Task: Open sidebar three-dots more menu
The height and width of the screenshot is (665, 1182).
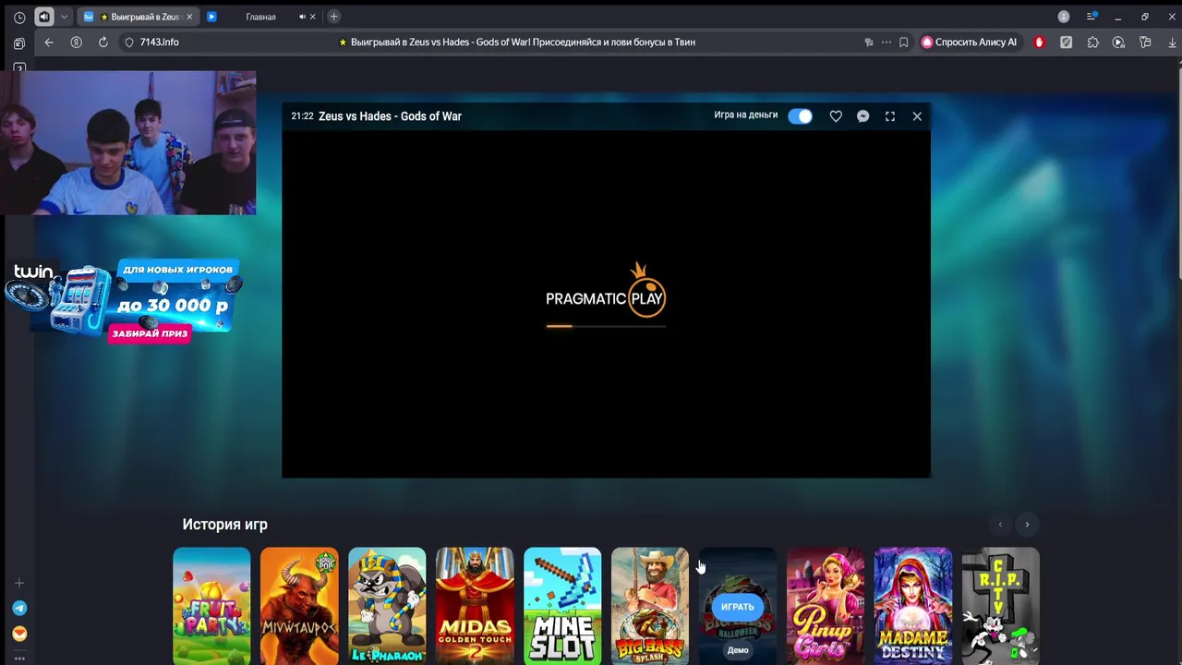Action: tap(19, 659)
